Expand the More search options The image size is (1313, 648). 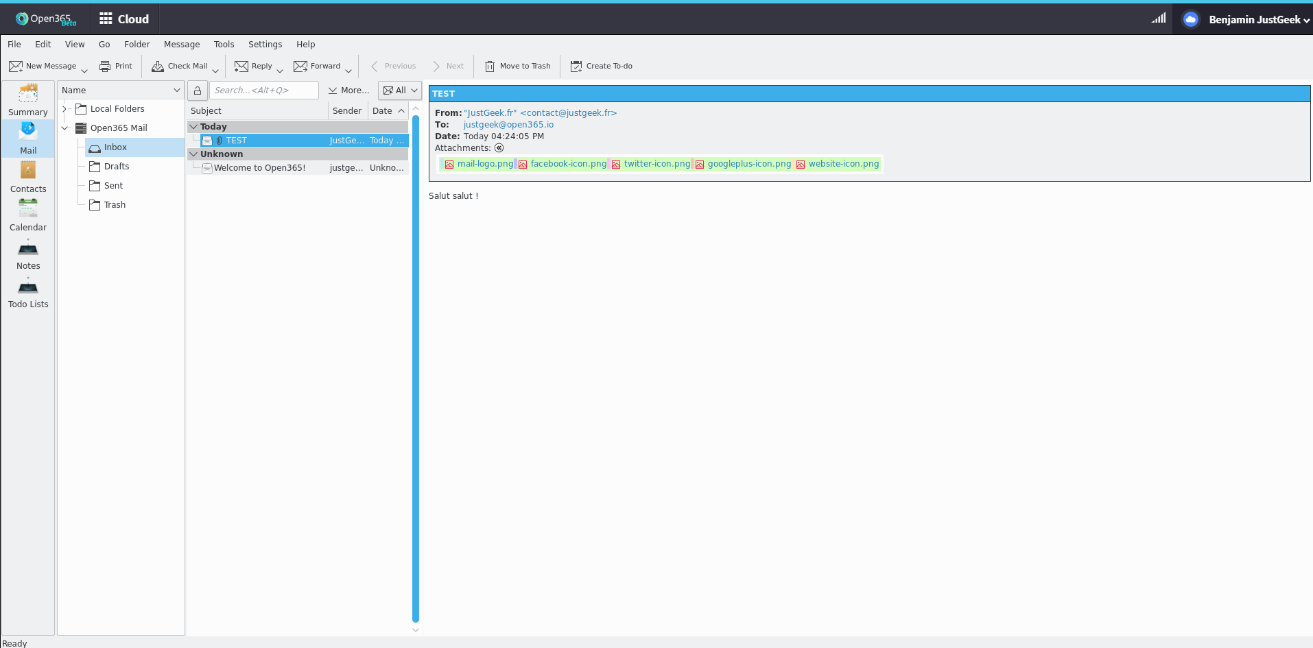tap(348, 90)
